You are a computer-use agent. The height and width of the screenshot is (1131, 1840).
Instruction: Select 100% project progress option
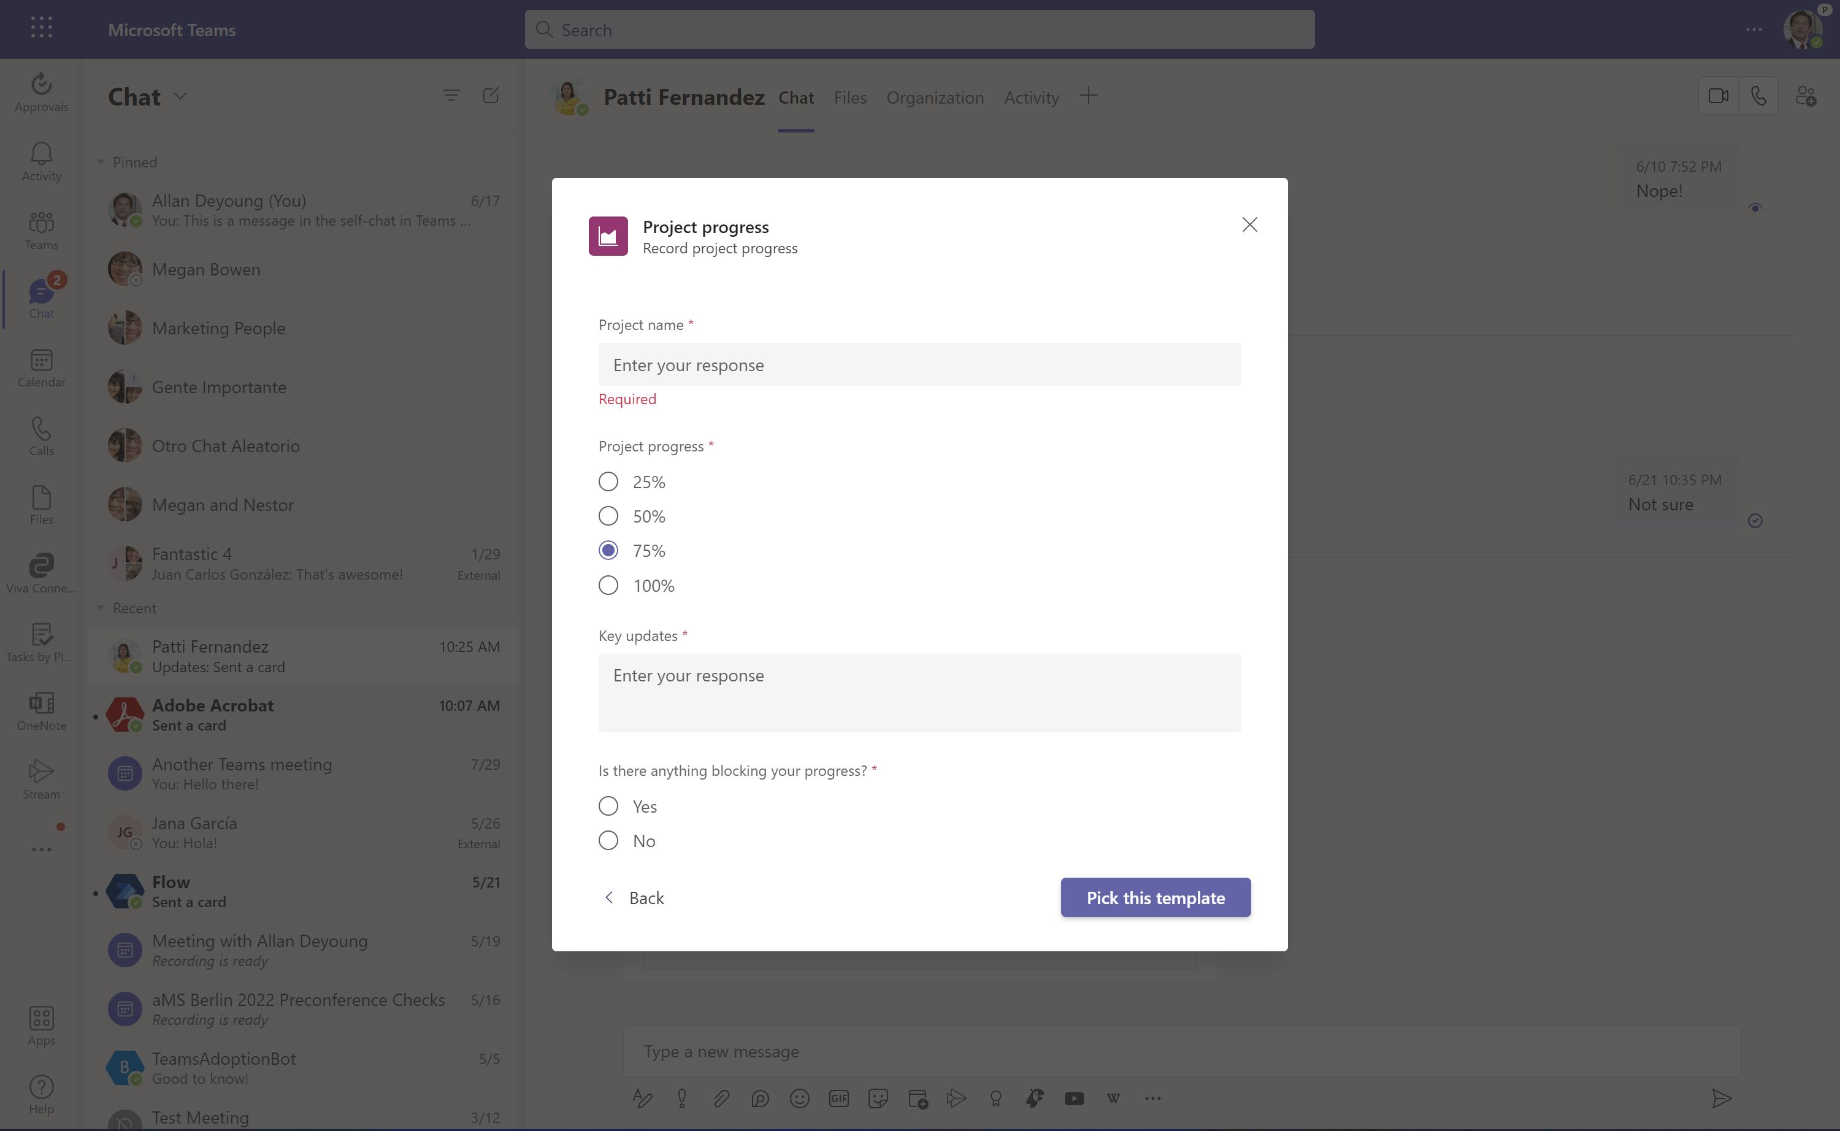(x=608, y=585)
